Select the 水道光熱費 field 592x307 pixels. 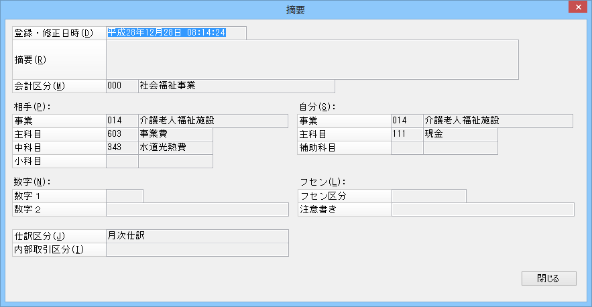point(175,147)
